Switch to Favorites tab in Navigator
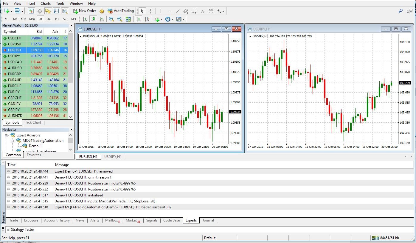 (x=34, y=155)
